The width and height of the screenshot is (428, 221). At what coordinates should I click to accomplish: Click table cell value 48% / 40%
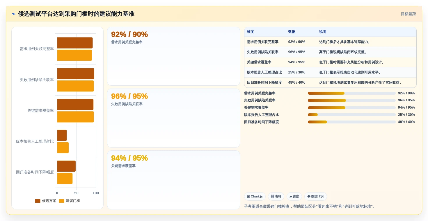point(297,82)
